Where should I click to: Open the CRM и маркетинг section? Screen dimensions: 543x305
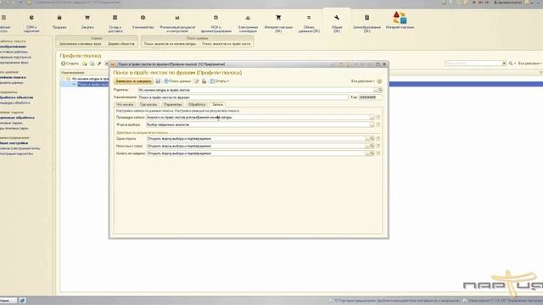(31, 23)
